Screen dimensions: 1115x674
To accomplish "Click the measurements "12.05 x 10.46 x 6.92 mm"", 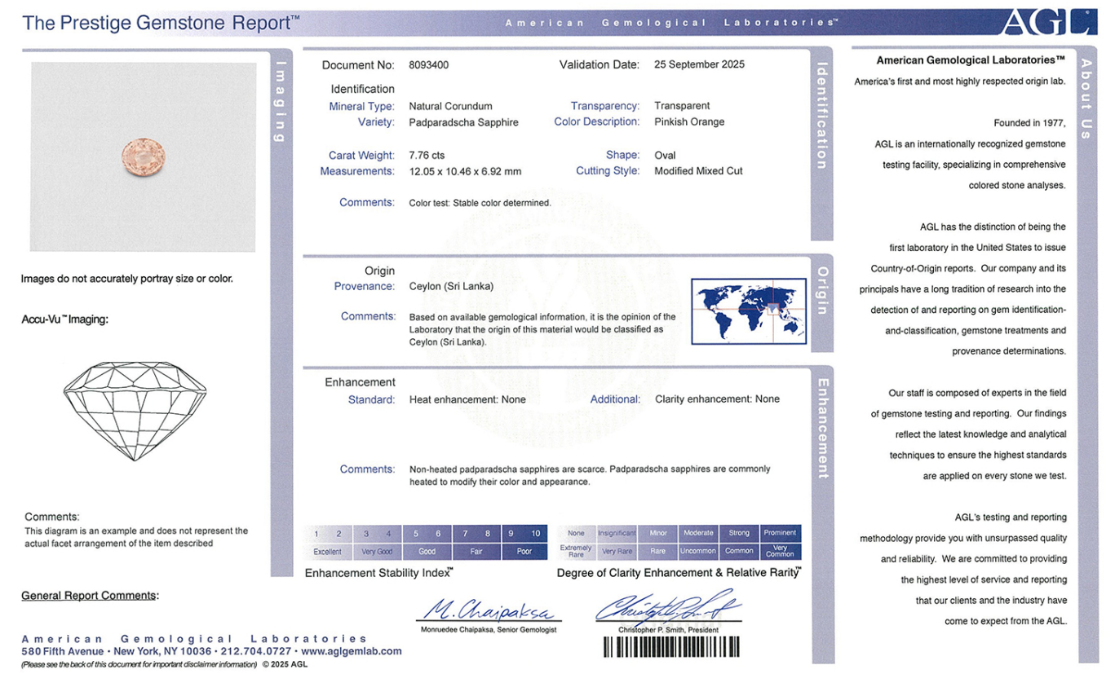I will coord(465,171).
